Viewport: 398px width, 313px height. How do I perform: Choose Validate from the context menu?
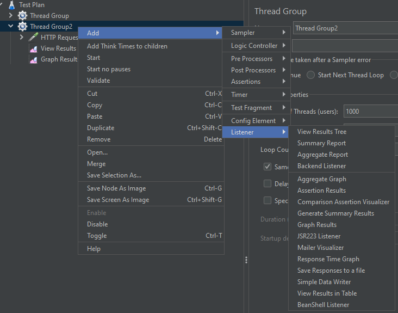[151, 81]
